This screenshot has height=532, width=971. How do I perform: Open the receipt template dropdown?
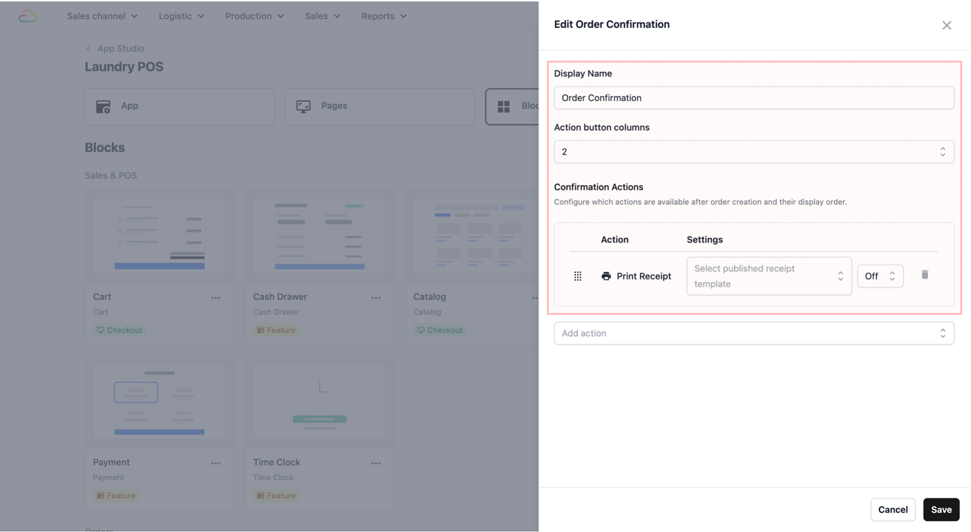(x=769, y=276)
